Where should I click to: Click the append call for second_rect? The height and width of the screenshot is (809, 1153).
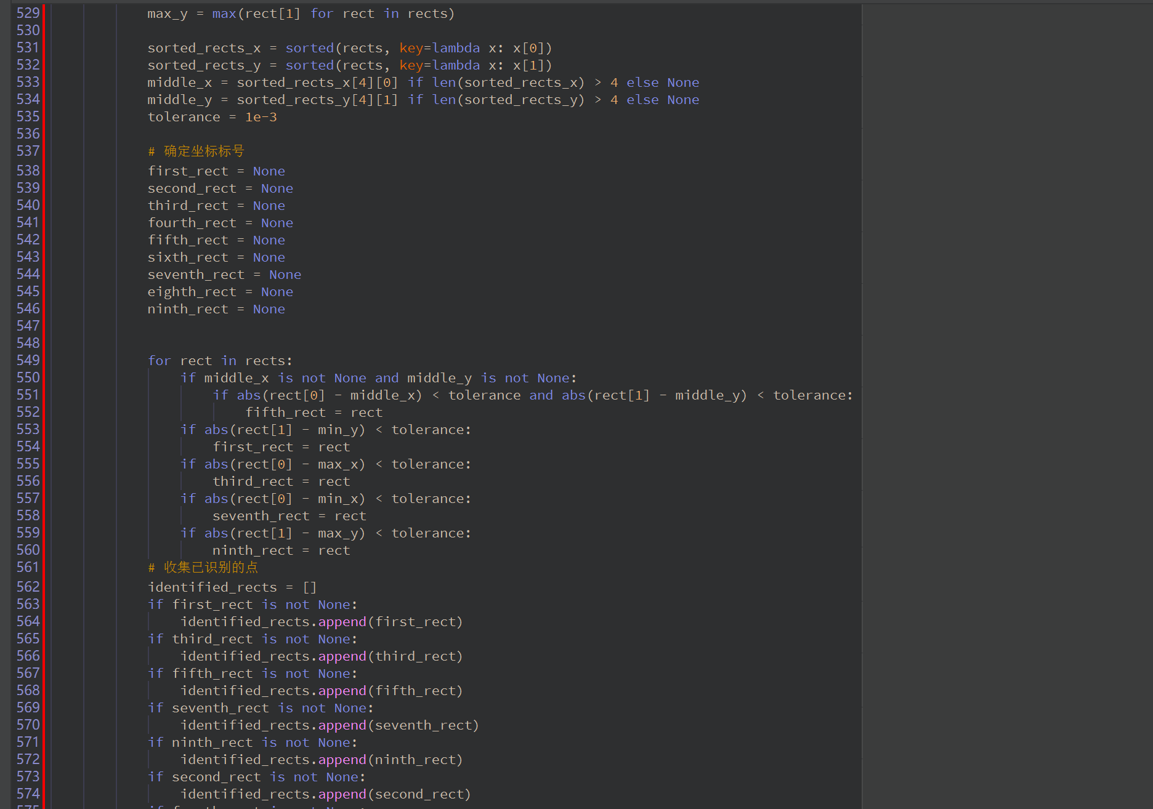tap(342, 794)
